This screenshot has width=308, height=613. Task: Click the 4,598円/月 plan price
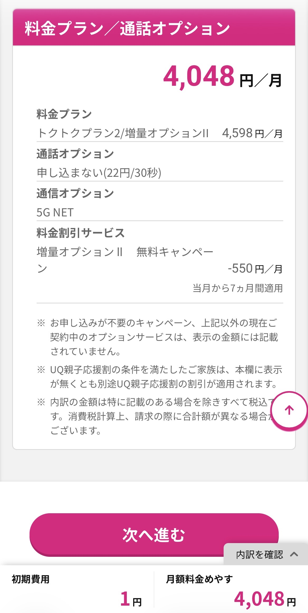252,133
